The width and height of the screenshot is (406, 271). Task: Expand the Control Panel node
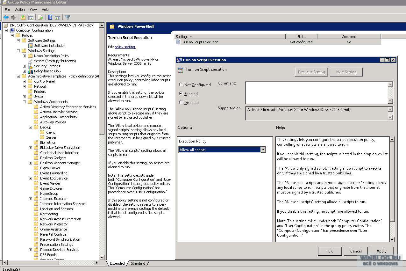point(25,81)
